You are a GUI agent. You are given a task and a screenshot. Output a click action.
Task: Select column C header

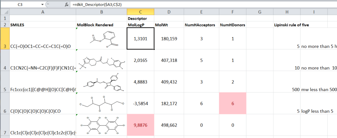140,12
